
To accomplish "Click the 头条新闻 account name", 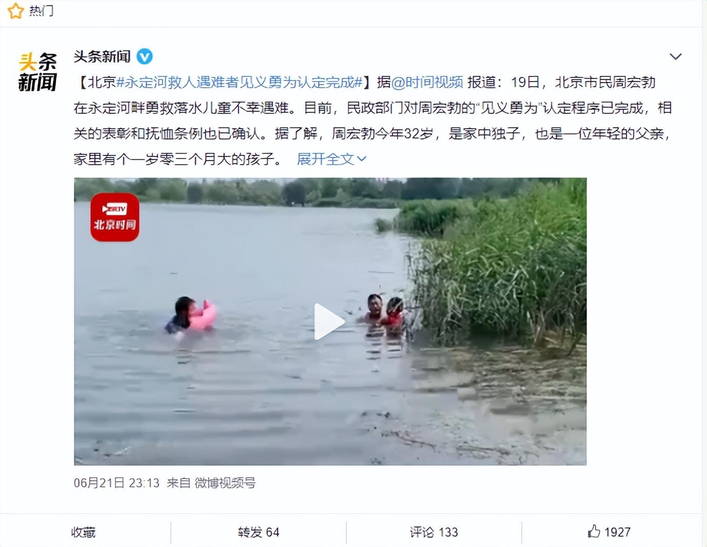I will (x=102, y=56).
